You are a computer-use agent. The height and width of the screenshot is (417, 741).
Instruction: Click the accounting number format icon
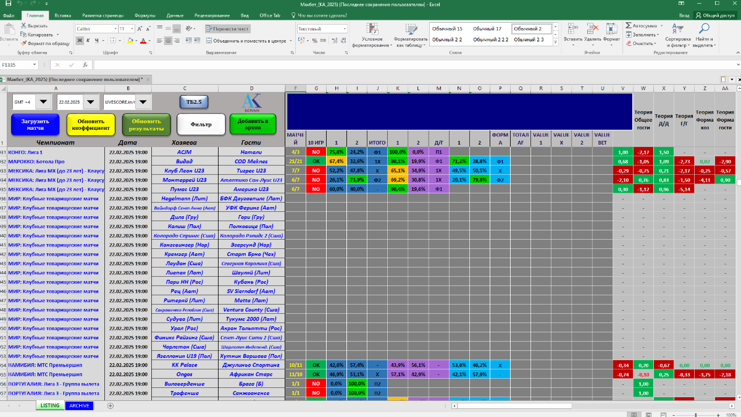point(302,40)
